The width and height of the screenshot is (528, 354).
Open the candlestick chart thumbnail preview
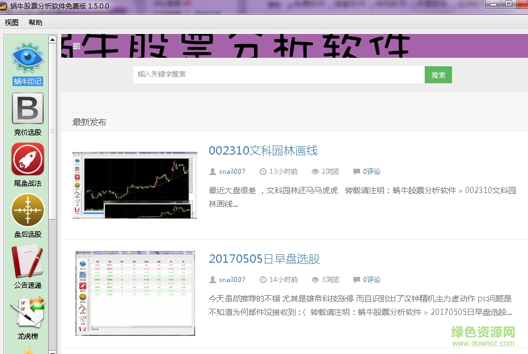tap(134, 186)
